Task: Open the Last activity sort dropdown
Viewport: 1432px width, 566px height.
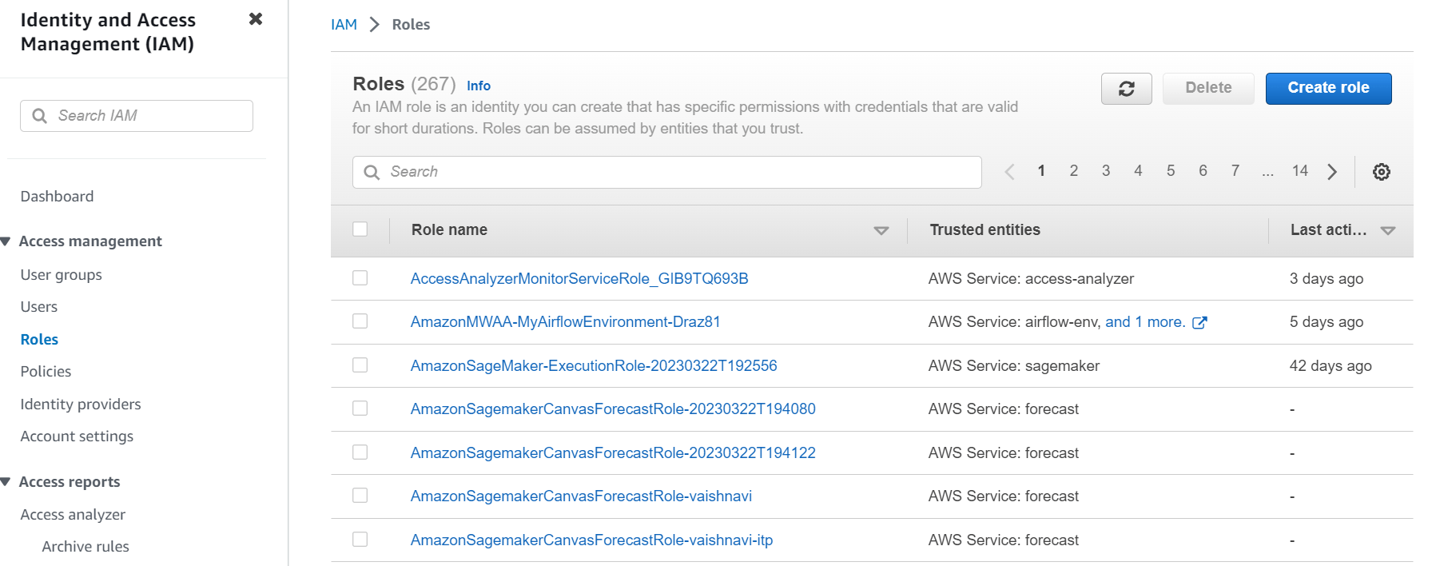Action: pyautogui.click(x=1388, y=230)
